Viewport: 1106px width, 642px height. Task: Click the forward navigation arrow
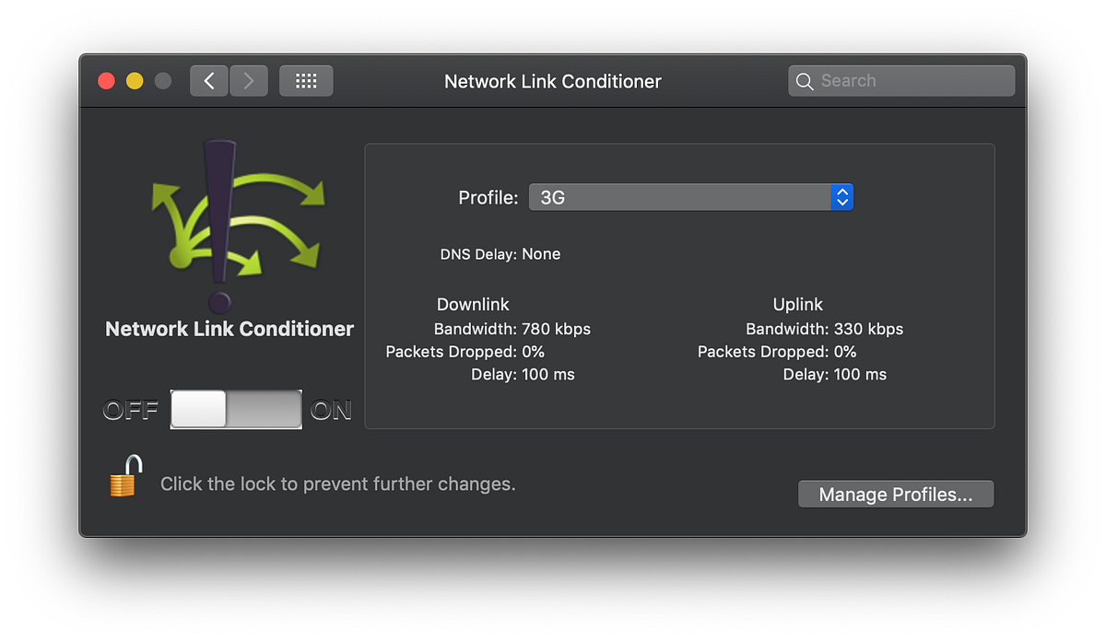click(x=248, y=80)
